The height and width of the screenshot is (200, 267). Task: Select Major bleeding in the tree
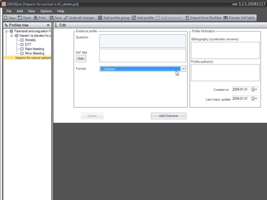[34, 49]
